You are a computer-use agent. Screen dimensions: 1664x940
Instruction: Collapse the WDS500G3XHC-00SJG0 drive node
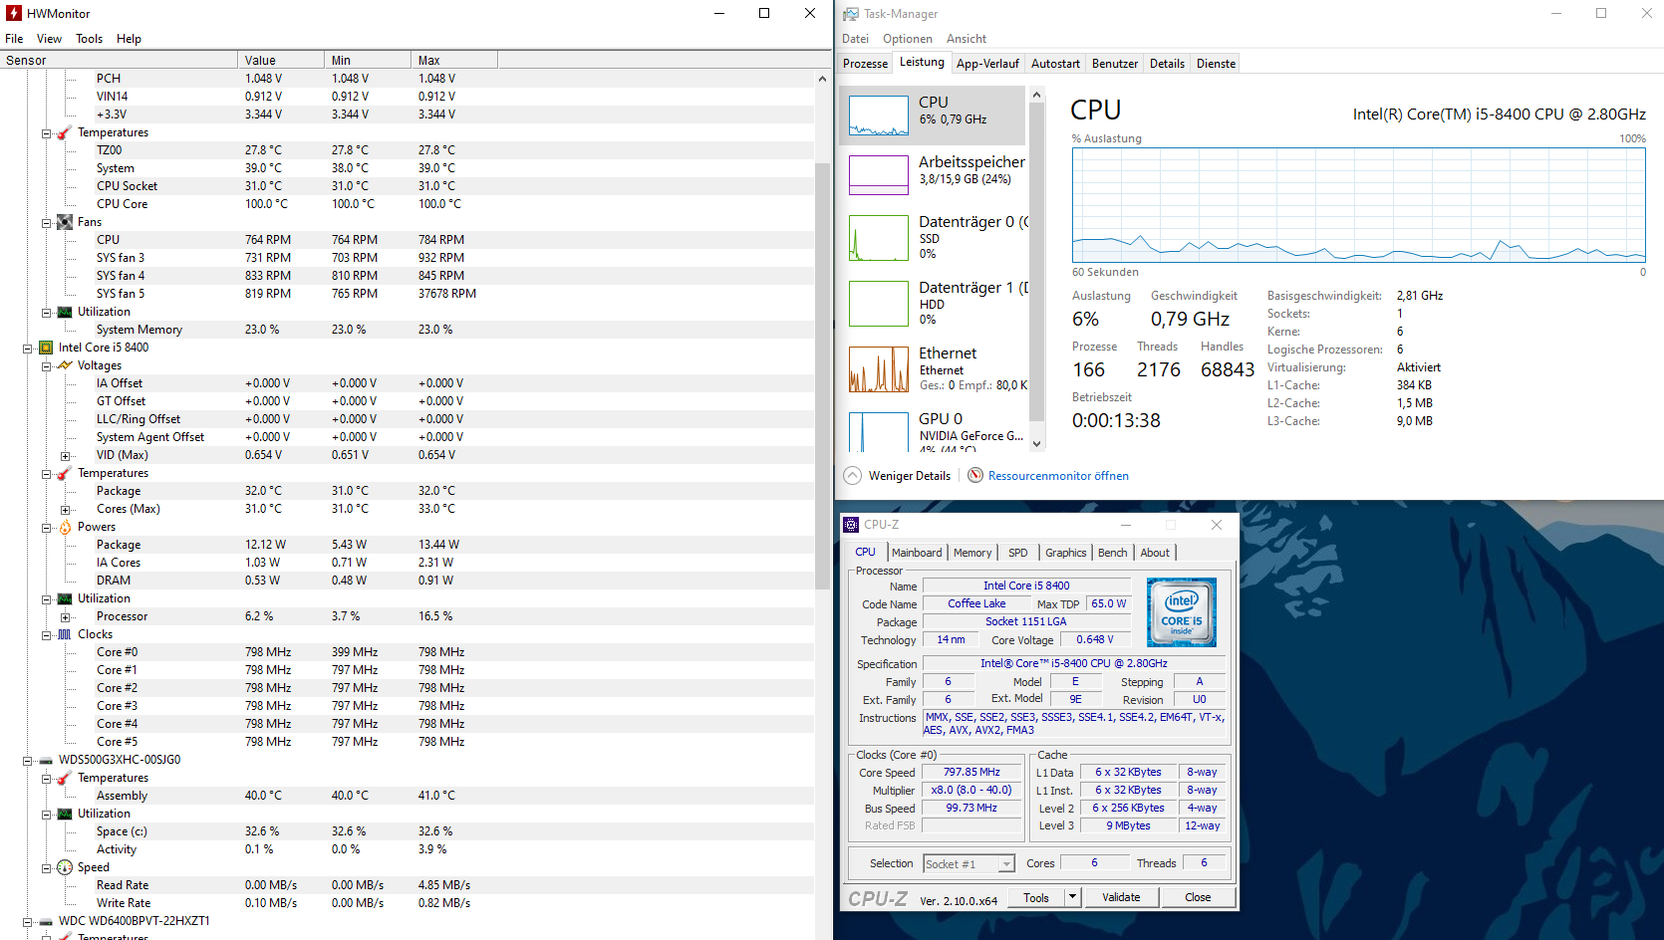click(28, 761)
